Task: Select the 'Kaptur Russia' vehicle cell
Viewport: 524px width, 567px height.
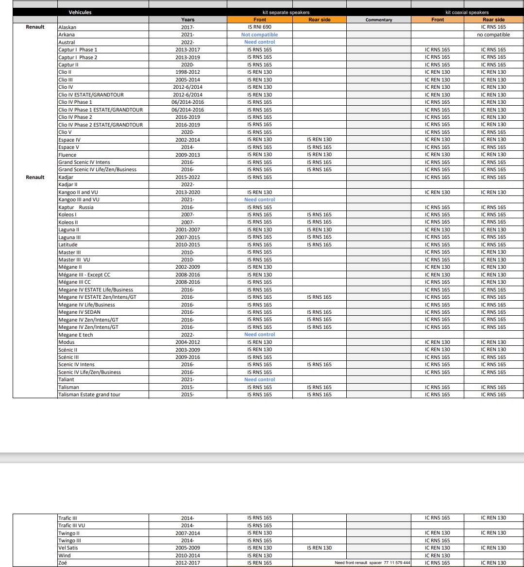Action: 76,208
